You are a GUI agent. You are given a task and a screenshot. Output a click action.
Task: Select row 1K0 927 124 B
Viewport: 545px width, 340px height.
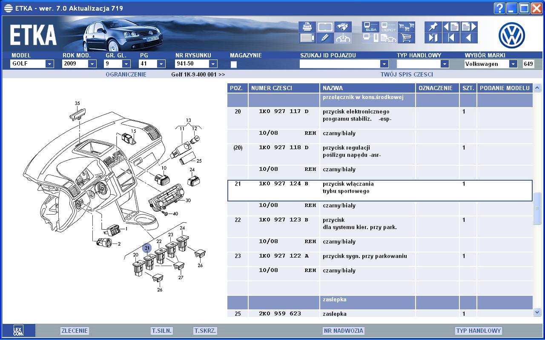[380, 190]
